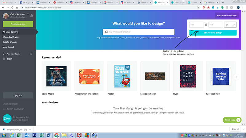
Task: Click the plus icon for Add new folder
Action: pos(4,54)
